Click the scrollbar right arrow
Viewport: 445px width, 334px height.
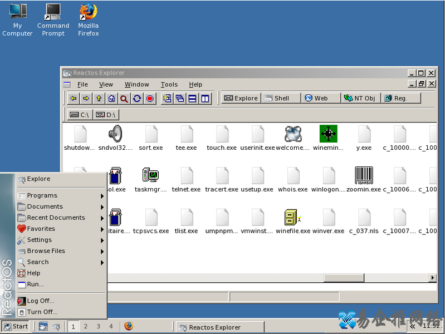433,278
